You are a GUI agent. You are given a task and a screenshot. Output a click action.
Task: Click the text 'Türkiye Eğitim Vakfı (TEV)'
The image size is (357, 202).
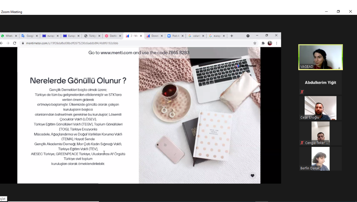click(78, 149)
